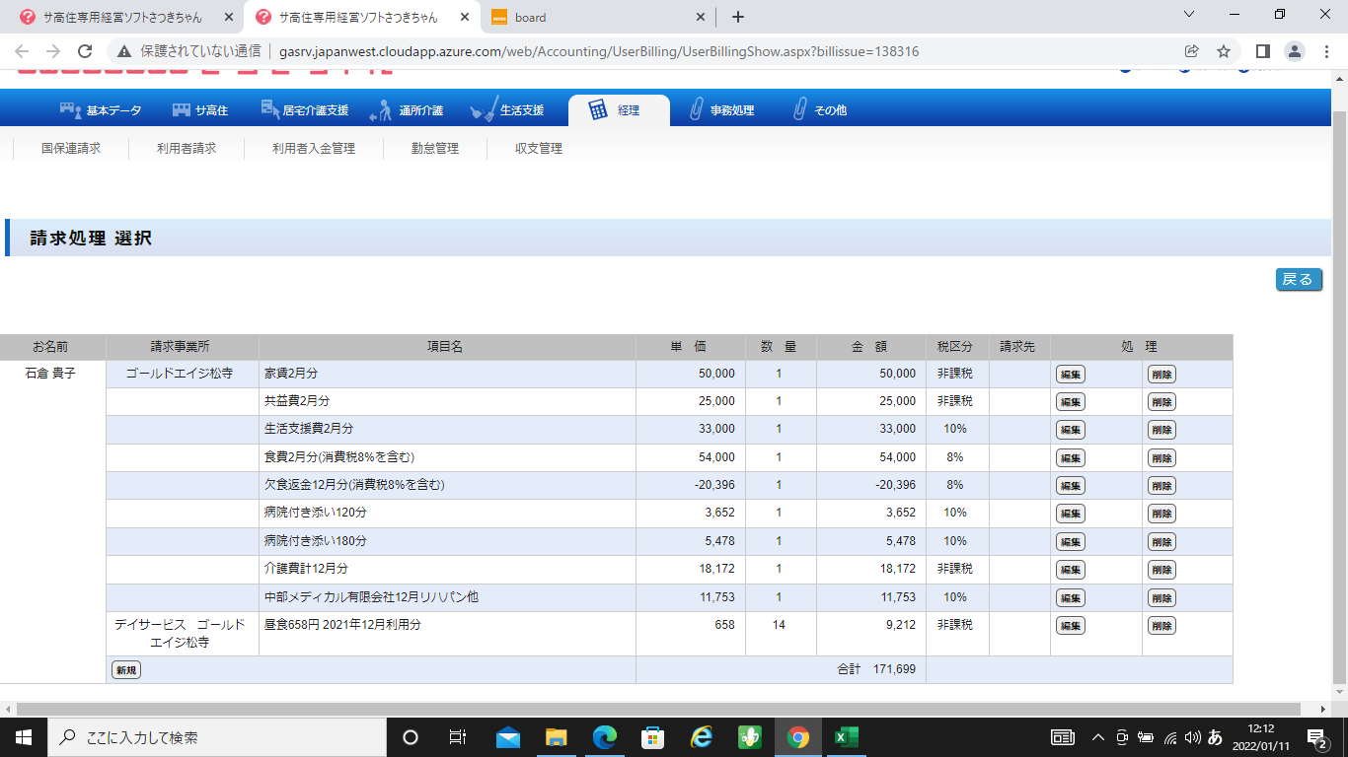The width and height of the screenshot is (1348, 757).
Task: Click the 事務処理 paperclip icon
Action: click(x=696, y=110)
